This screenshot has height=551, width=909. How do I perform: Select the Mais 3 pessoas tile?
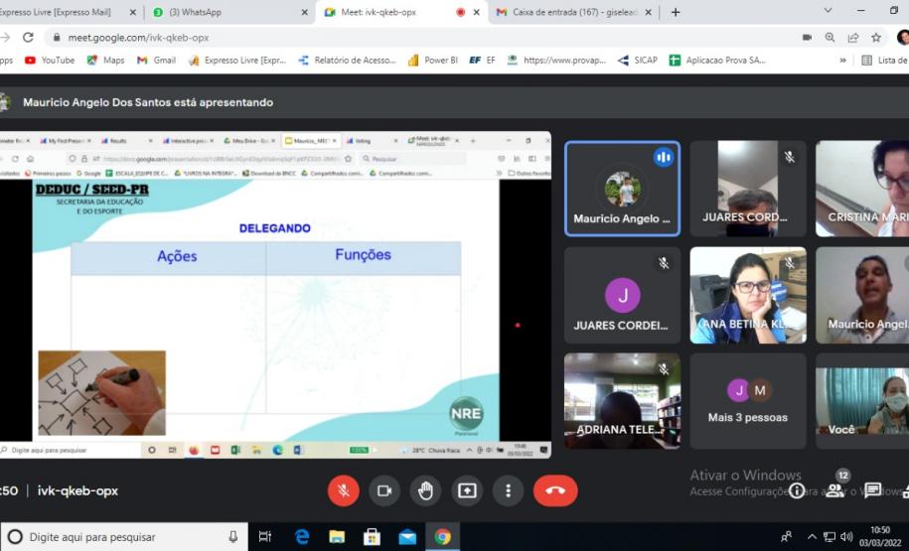pyautogui.click(x=747, y=400)
